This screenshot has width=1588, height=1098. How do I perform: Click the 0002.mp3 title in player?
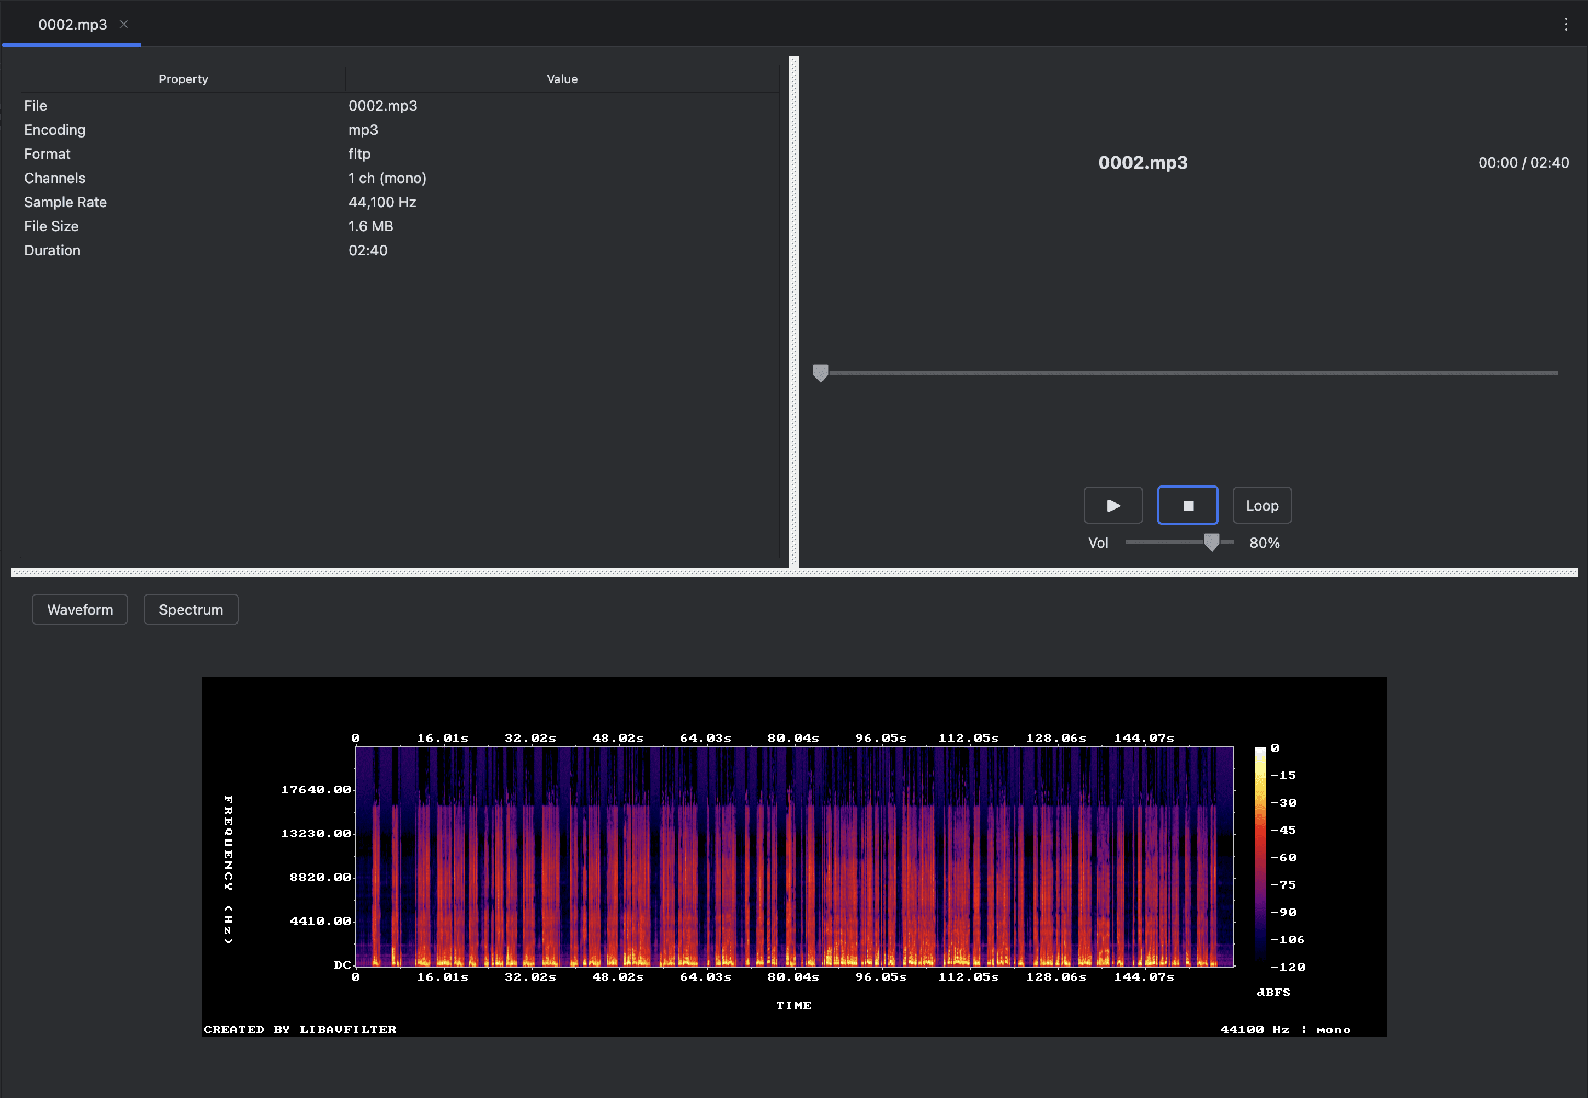[1143, 163]
